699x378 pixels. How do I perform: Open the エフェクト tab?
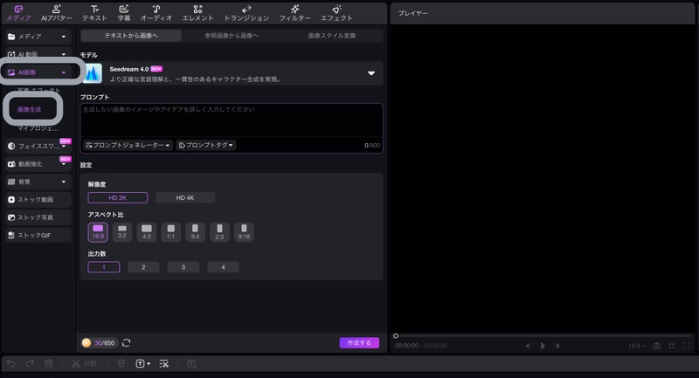[x=336, y=13]
